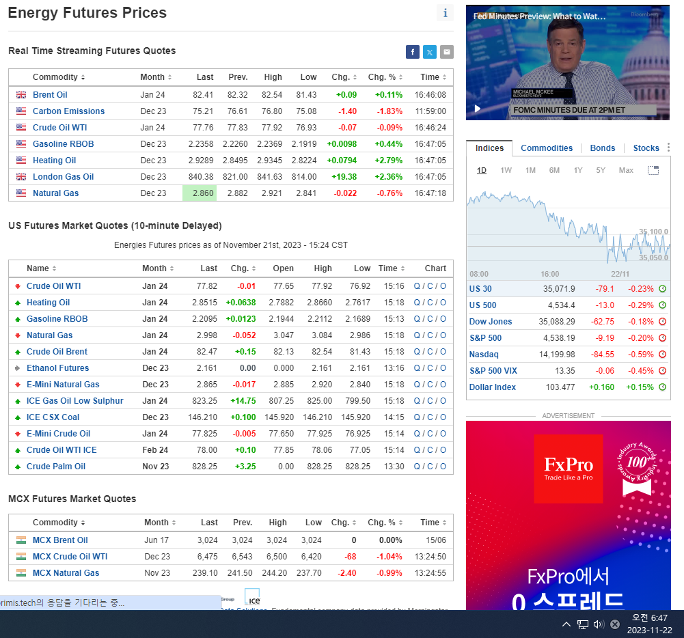
Task: Sort real-time table by Month
Action: point(156,77)
